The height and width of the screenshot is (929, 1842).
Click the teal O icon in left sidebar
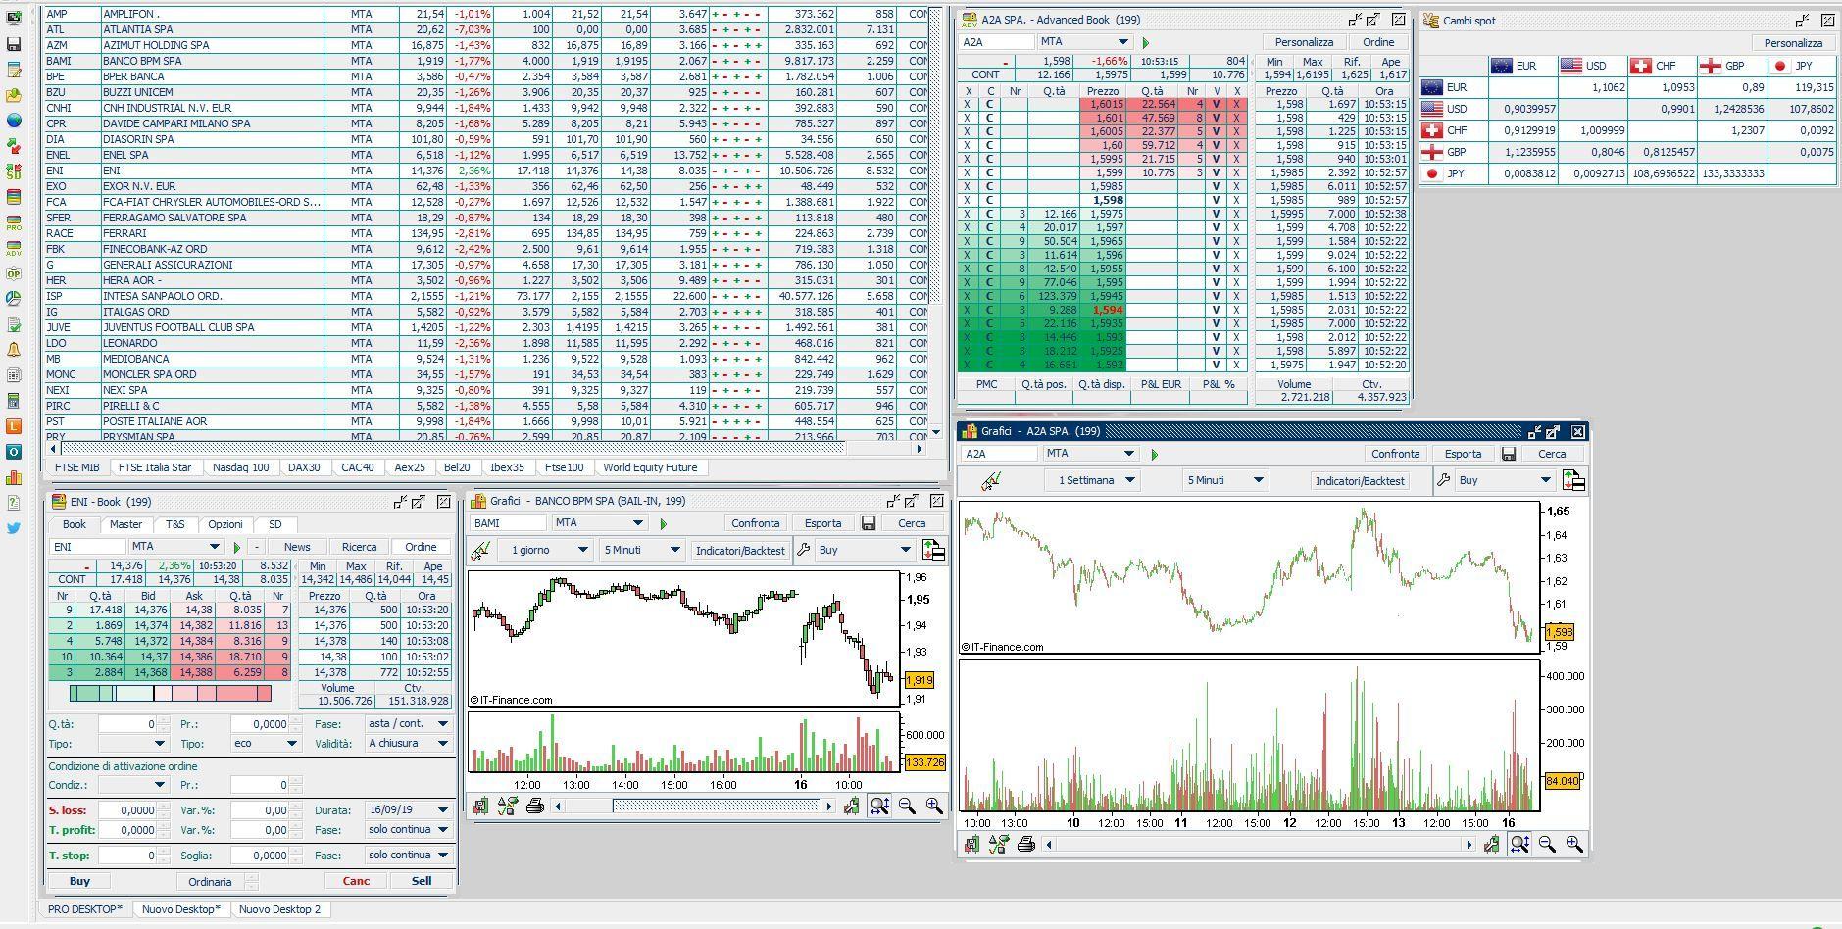pos(14,452)
